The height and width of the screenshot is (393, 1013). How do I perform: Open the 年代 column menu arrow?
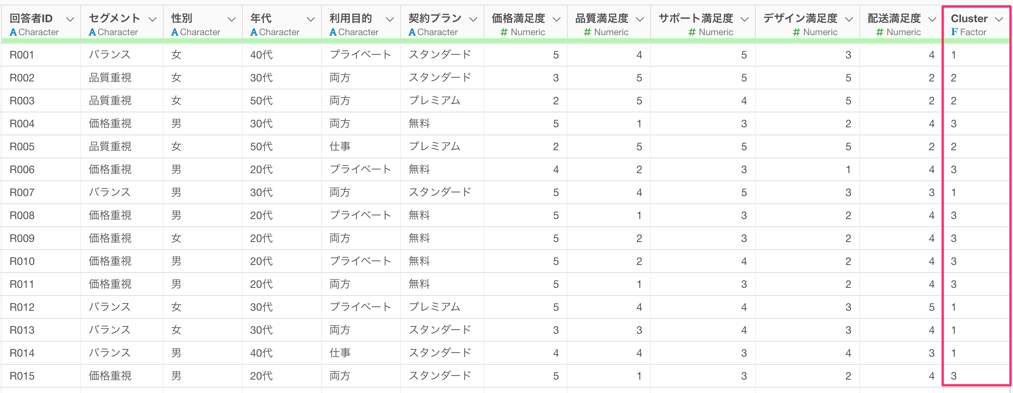tap(311, 19)
